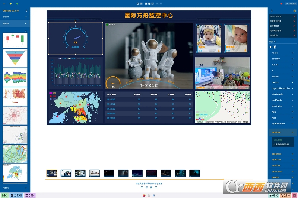Collapse the axisLine property section

click(x=283, y=132)
